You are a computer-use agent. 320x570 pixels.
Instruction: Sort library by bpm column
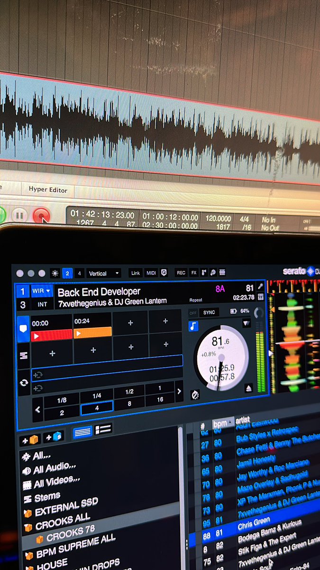(223, 423)
